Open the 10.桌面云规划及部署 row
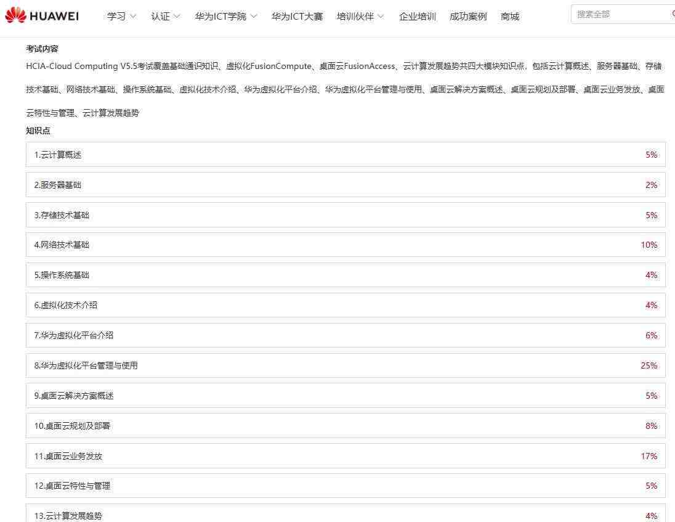Image resolution: width=675 pixels, height=522 pixels. (346, 426)
